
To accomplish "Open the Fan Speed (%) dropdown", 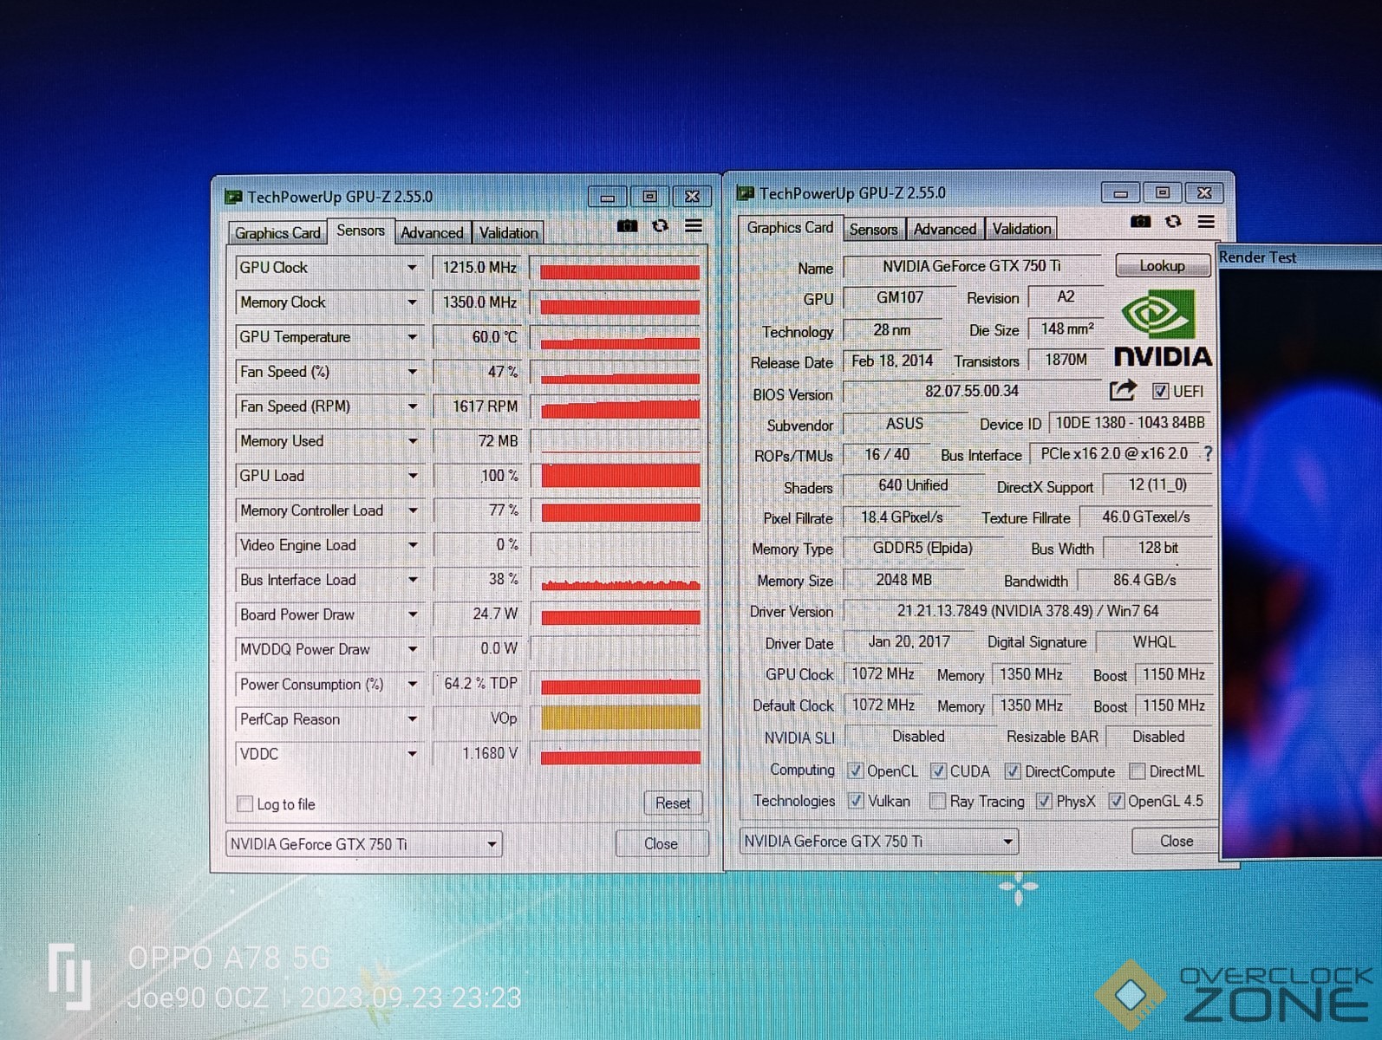I will [x=413, y=372].
